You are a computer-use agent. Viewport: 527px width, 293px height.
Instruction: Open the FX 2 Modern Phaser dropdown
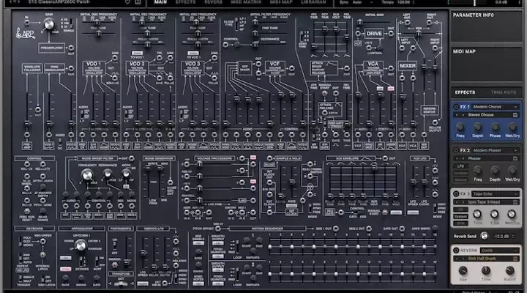coord(495,150)
